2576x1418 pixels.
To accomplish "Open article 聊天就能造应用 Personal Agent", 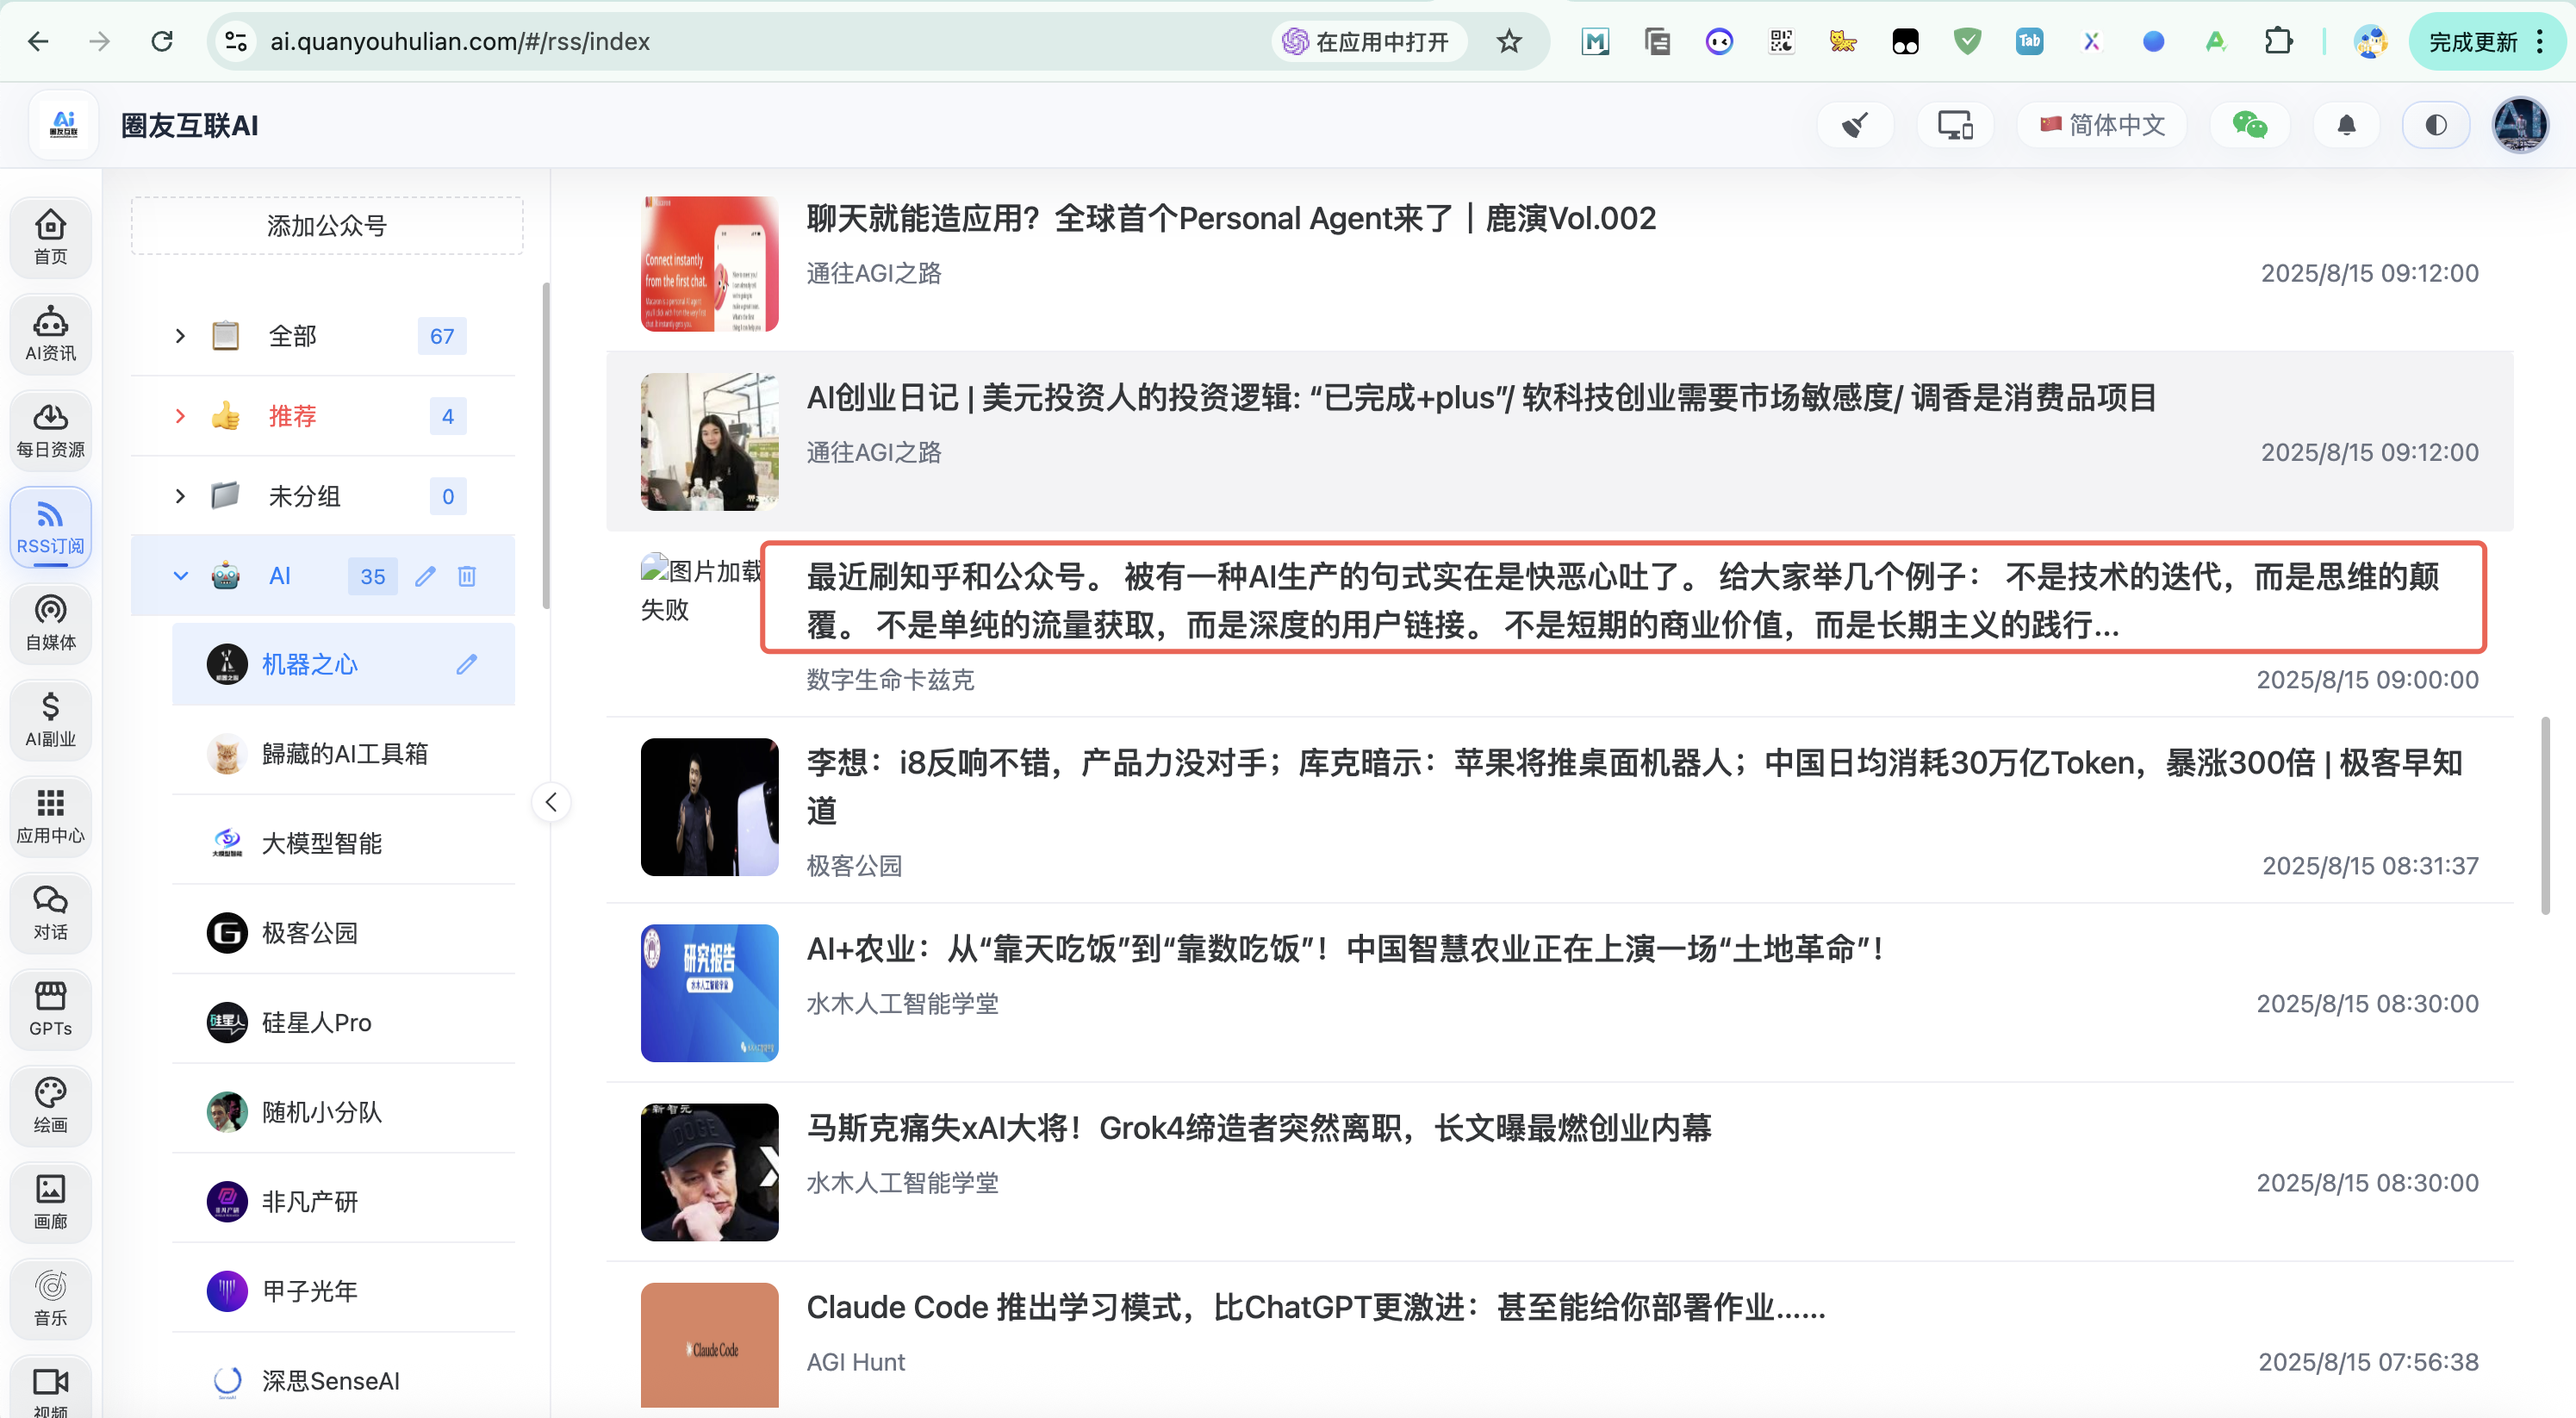I will coord(1231,218).
